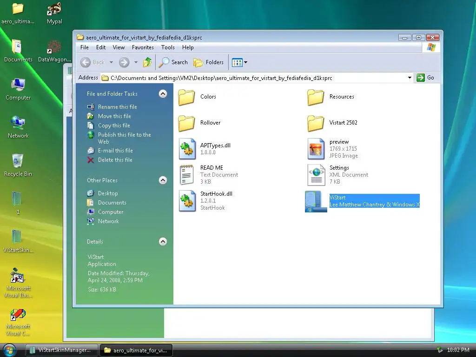Viewport: 476px width, 357px height.
Task: Toggle the Folders pane
Action: [209, 62]
